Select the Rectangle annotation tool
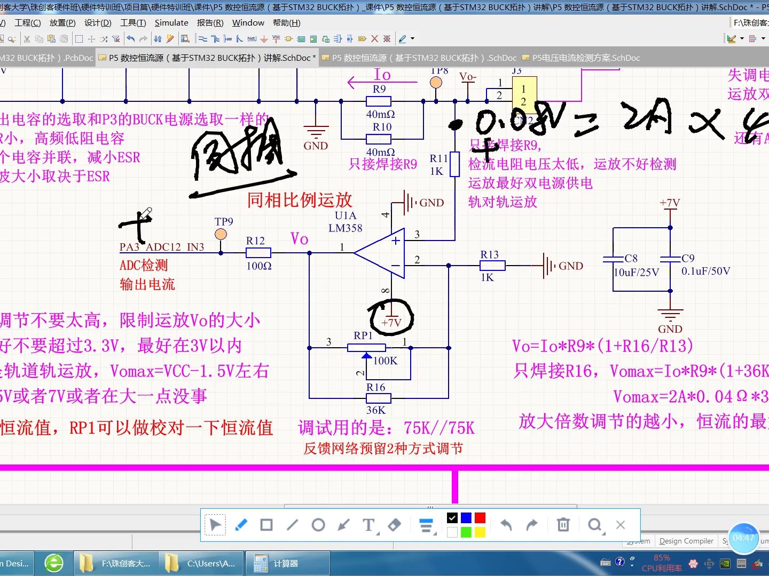Viewport: 769px width, 576px height. [266, 525]
